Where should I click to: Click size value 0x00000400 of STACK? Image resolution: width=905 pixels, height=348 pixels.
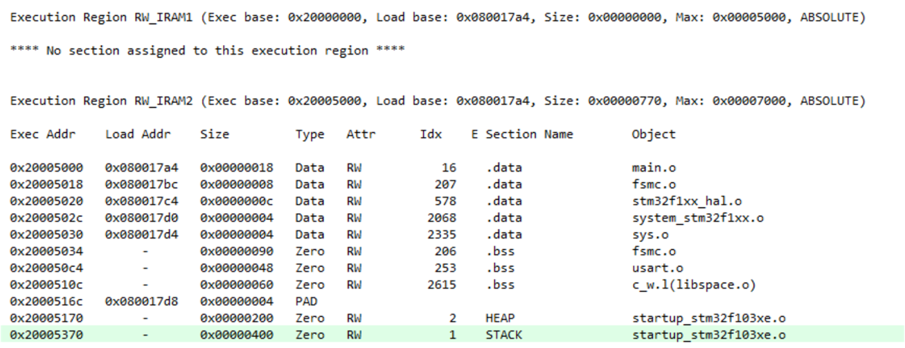(x=236, y=335)
